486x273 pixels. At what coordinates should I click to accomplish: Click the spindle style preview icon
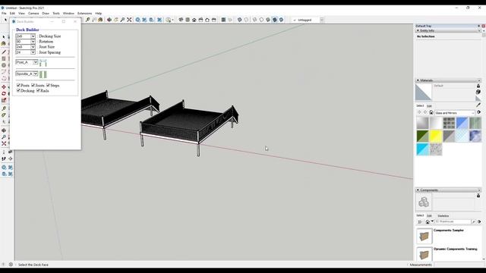coord(43,74)
